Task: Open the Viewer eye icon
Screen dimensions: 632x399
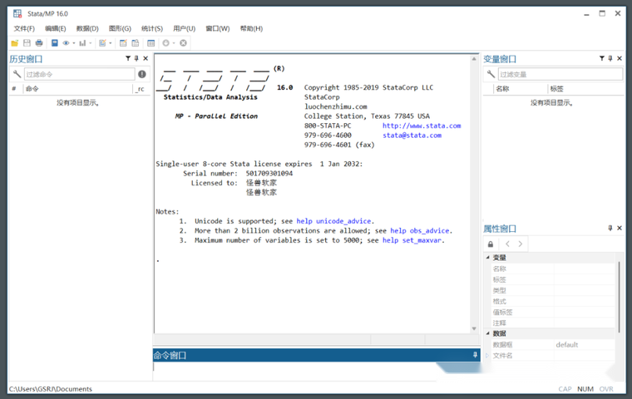Action: [66, 43]
